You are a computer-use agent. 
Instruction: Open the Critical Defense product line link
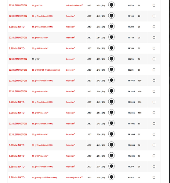coord(74,5)
